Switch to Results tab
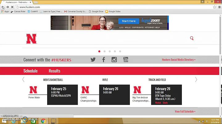The image size is (222, 124). coord(55,71)
